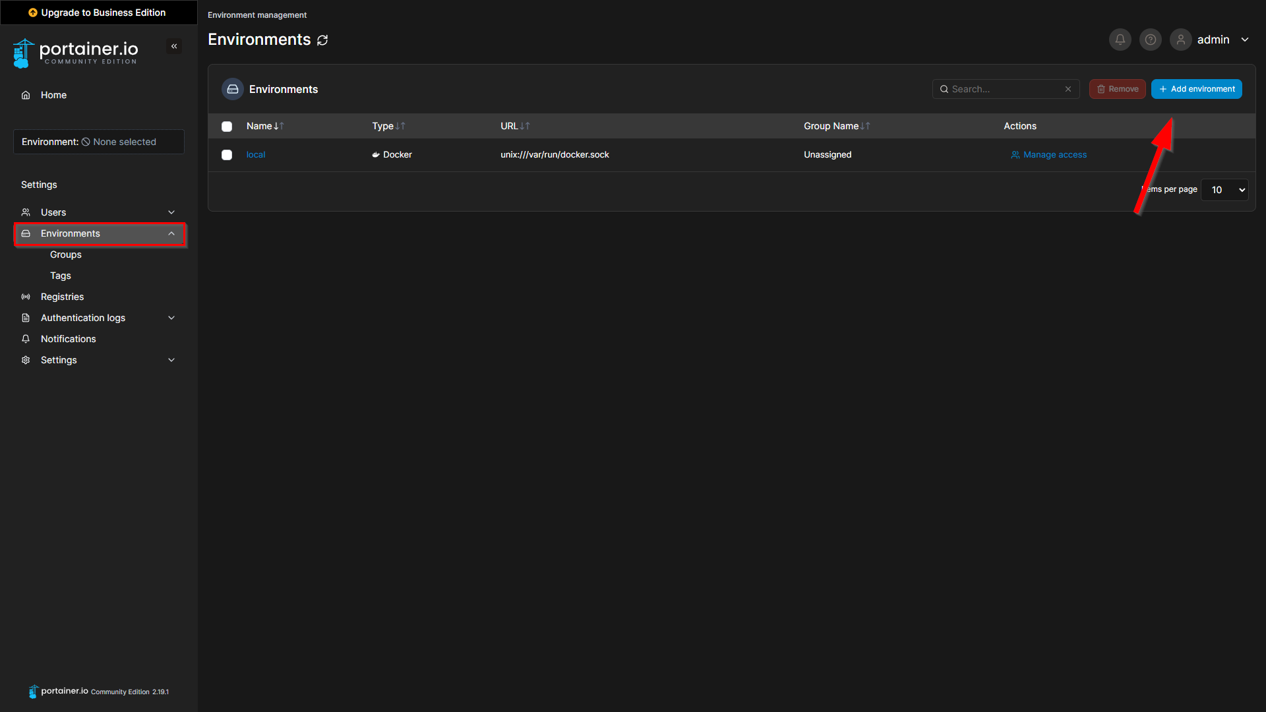Open items per page dropdown

(1224, 190)
